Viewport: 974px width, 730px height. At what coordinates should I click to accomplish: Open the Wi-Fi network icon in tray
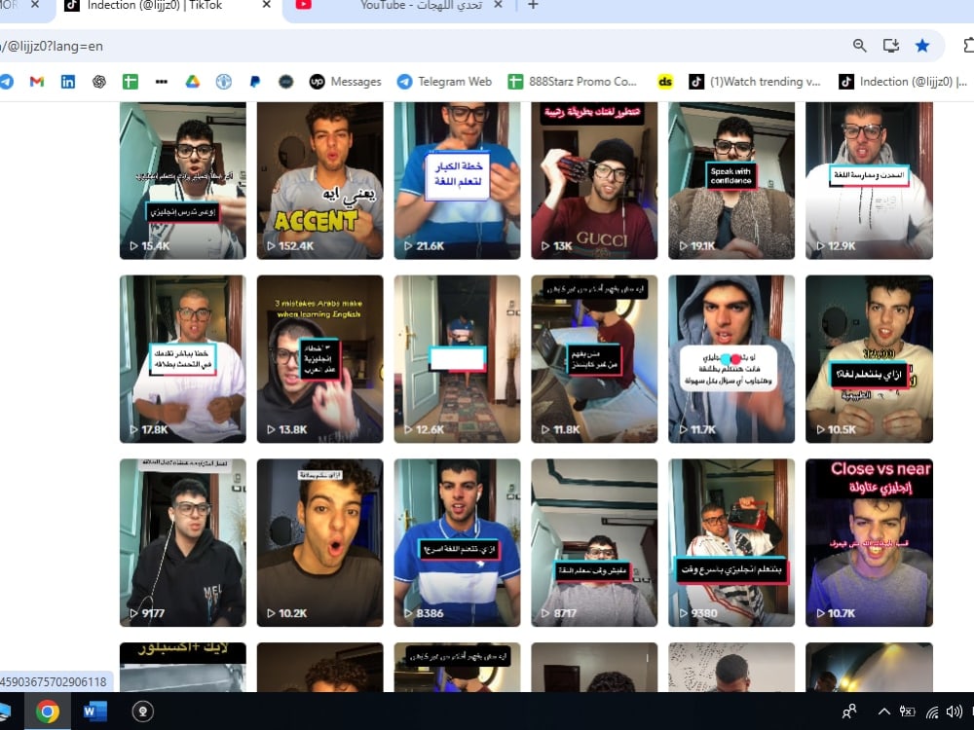coord(932,712)
